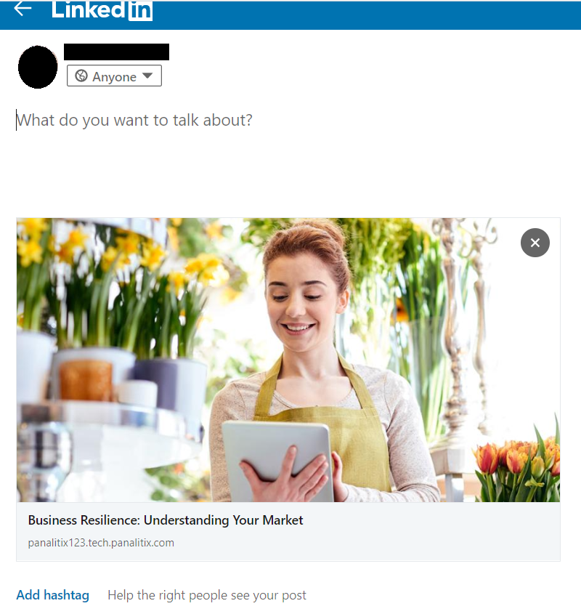
Task: Go back using the header arrow
Action: pyautogui.click(x=23, y=9)
